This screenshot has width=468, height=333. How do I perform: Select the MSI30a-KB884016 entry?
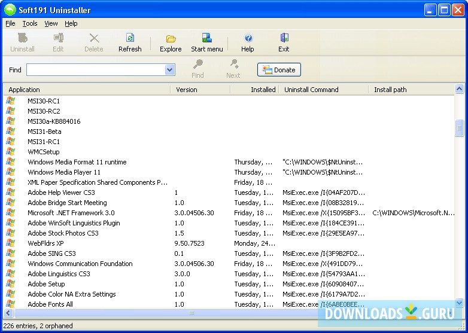click(54, 121)
